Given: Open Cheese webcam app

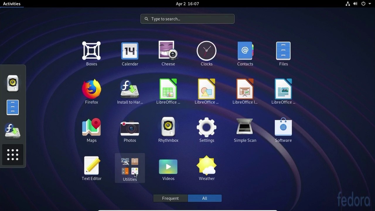Looking at the screenshot, I should [168, 50].
